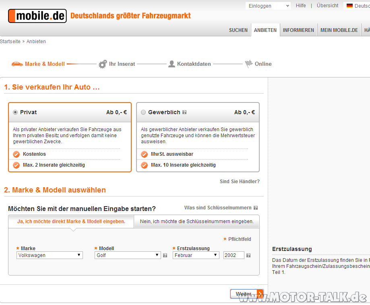
Task: Open the INFORMIEREN navigation tab
Action: point(298,30)
